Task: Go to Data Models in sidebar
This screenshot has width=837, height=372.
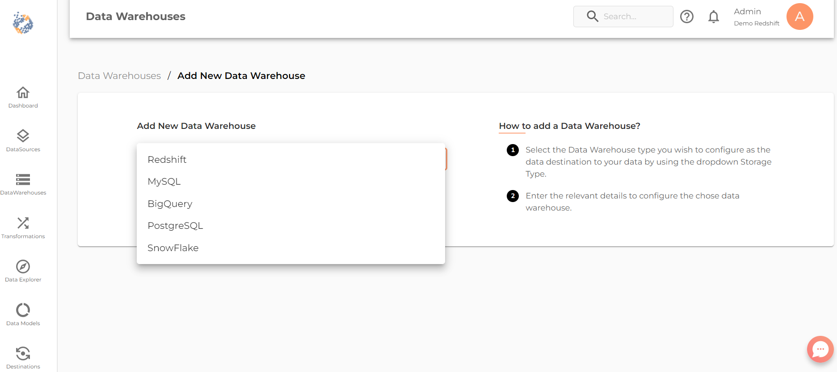Action: (23, 314)
